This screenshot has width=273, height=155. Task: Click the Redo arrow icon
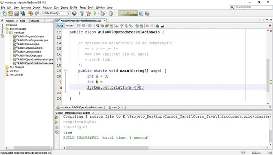pos(37,13)
